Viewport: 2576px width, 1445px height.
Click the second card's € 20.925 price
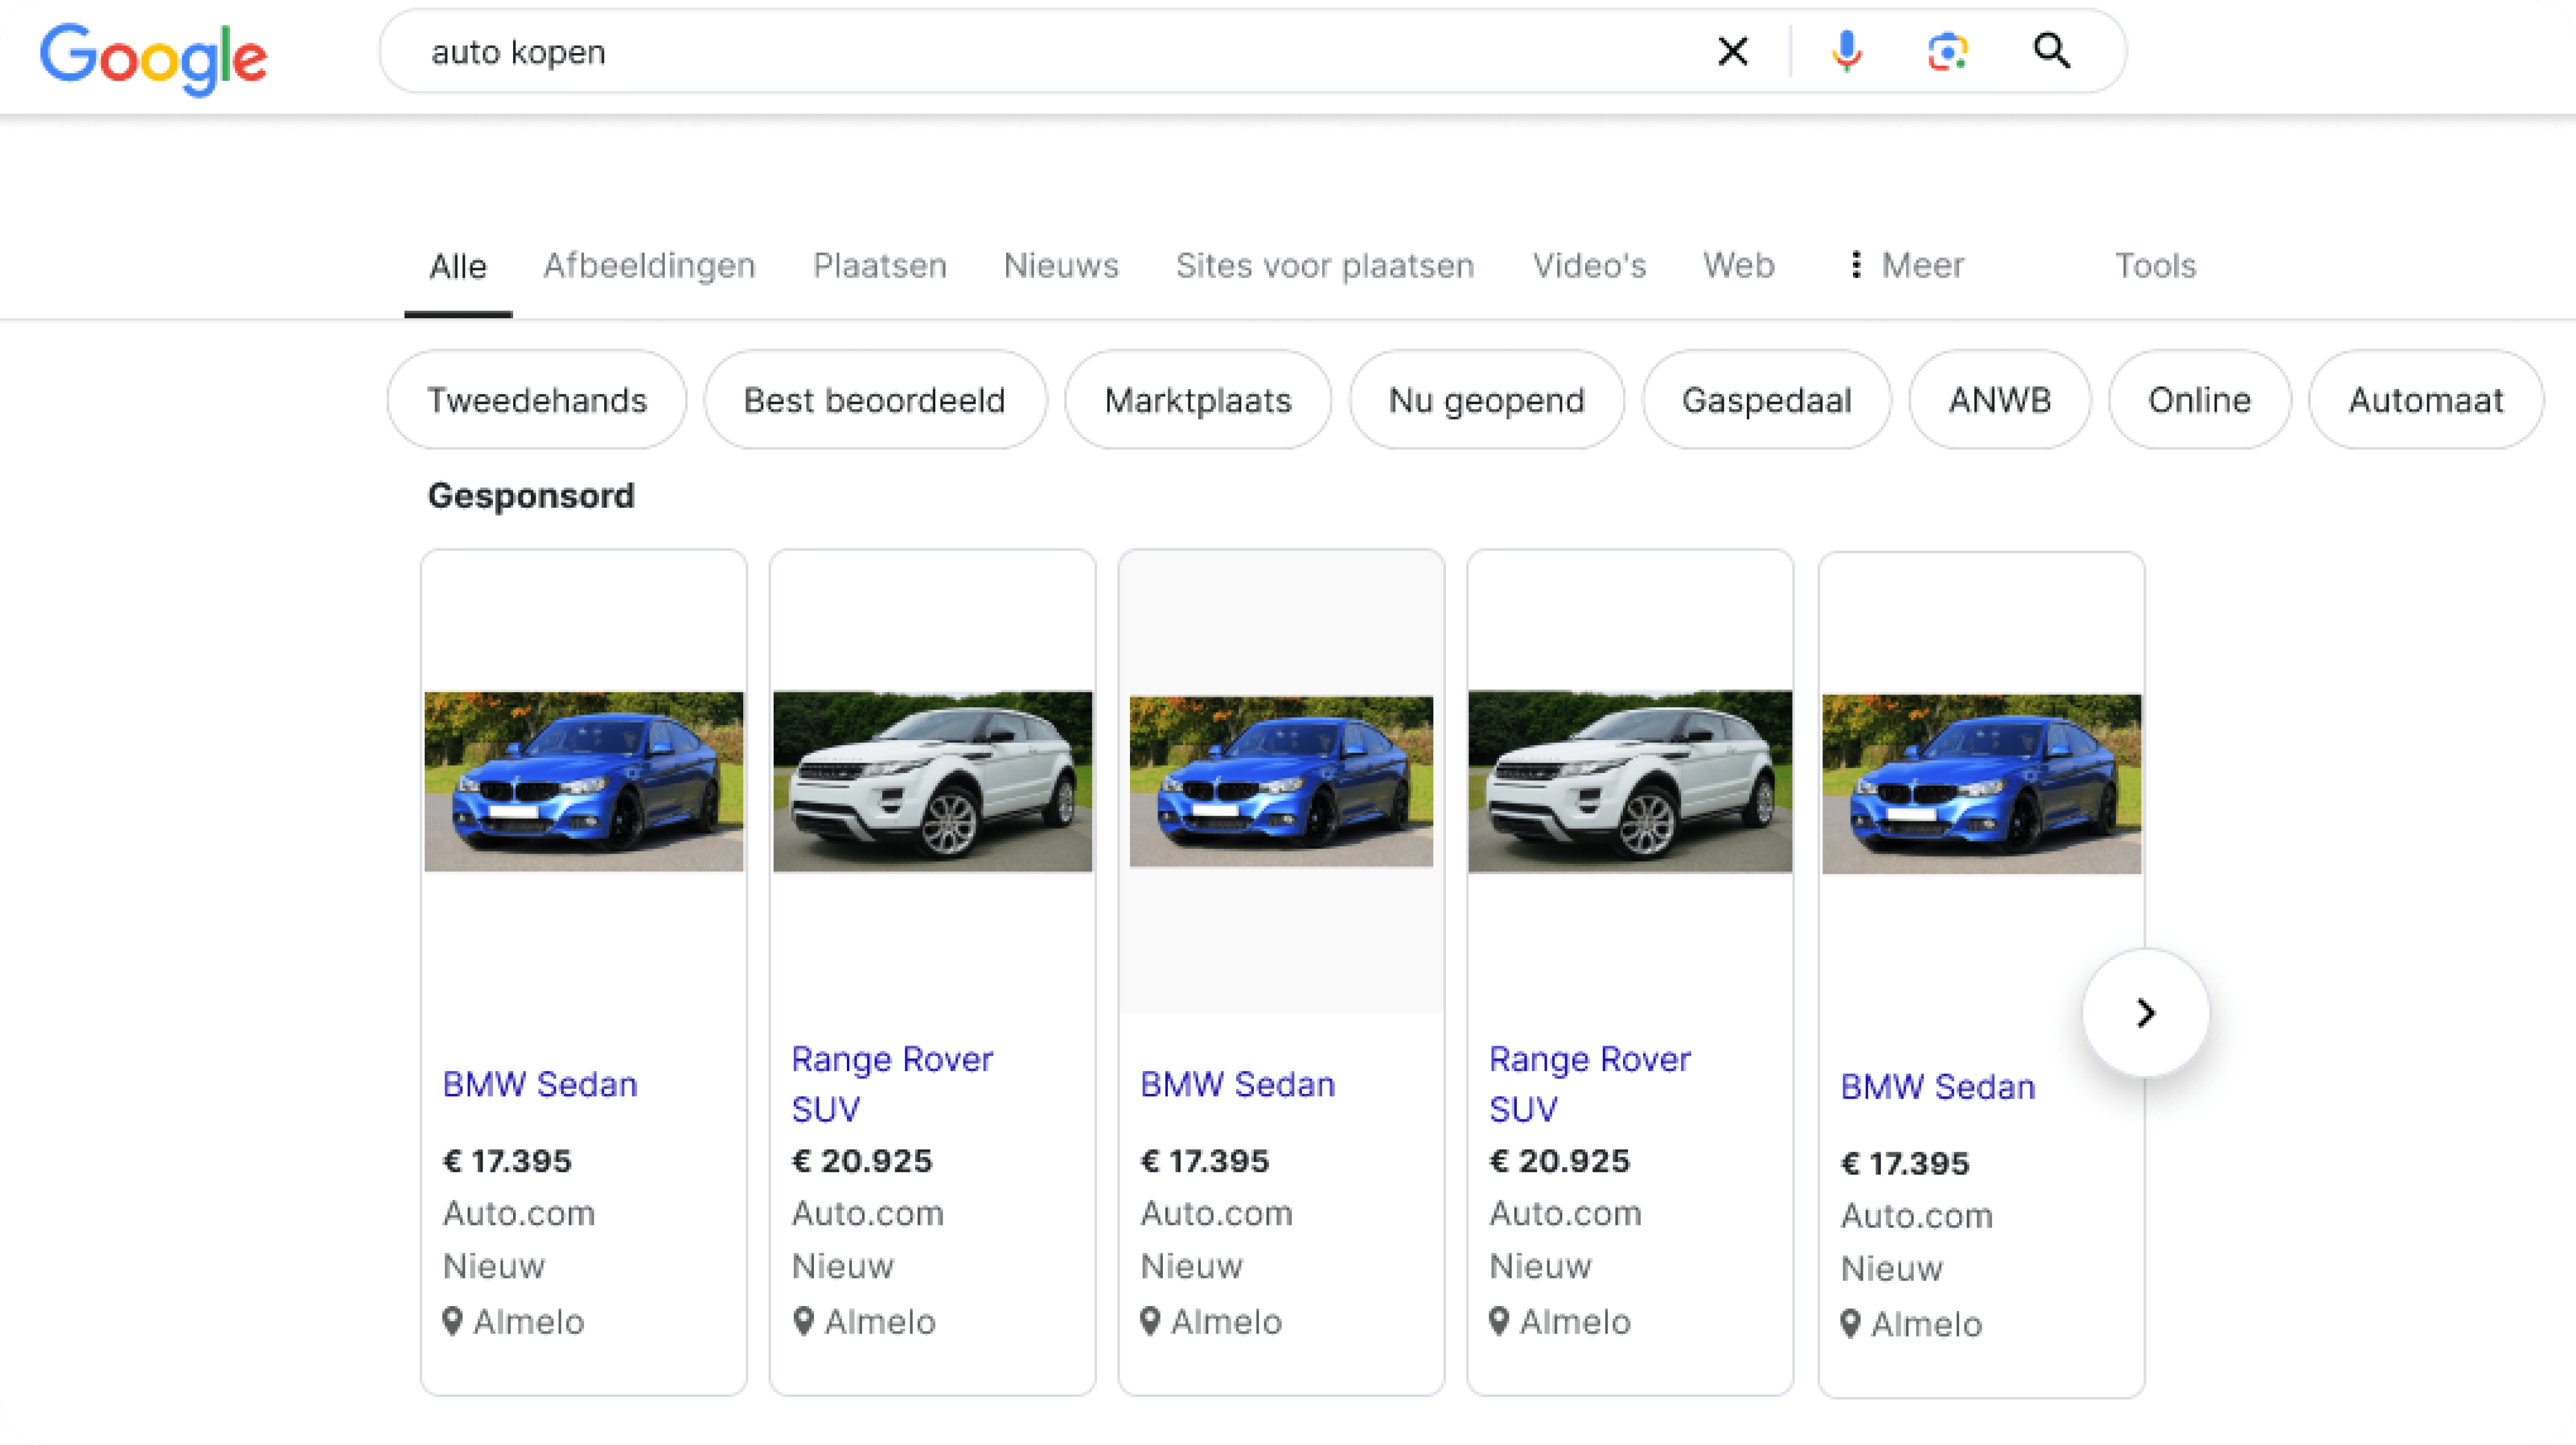coord(862,1161)
